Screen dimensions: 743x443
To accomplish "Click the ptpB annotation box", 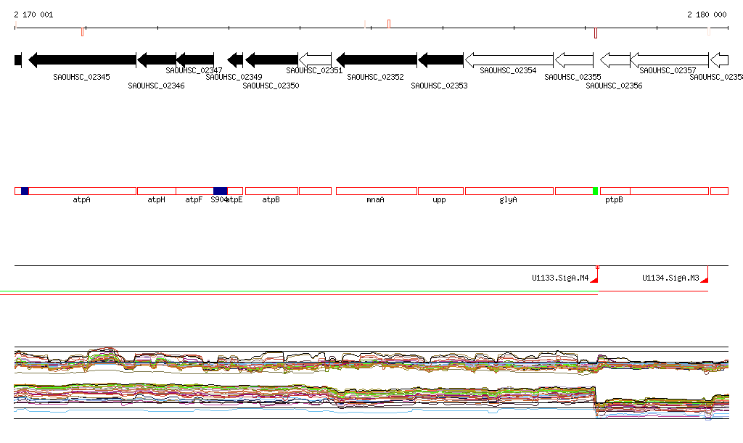I will point(615,191).
